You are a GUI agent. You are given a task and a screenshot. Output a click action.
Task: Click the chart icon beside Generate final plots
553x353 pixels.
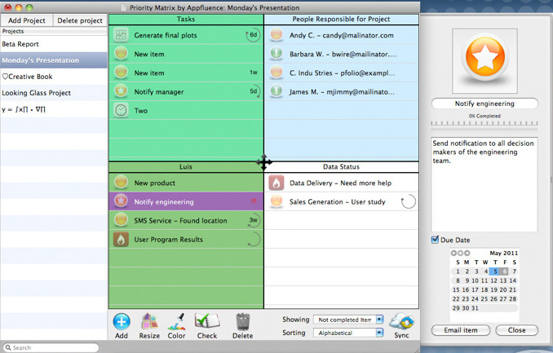coord(121,35)
